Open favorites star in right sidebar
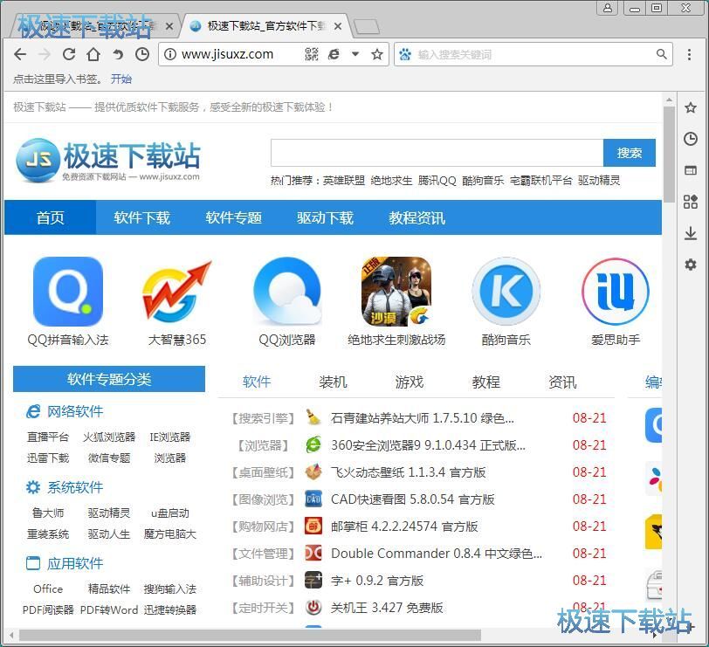 click(x=691, y=107)
